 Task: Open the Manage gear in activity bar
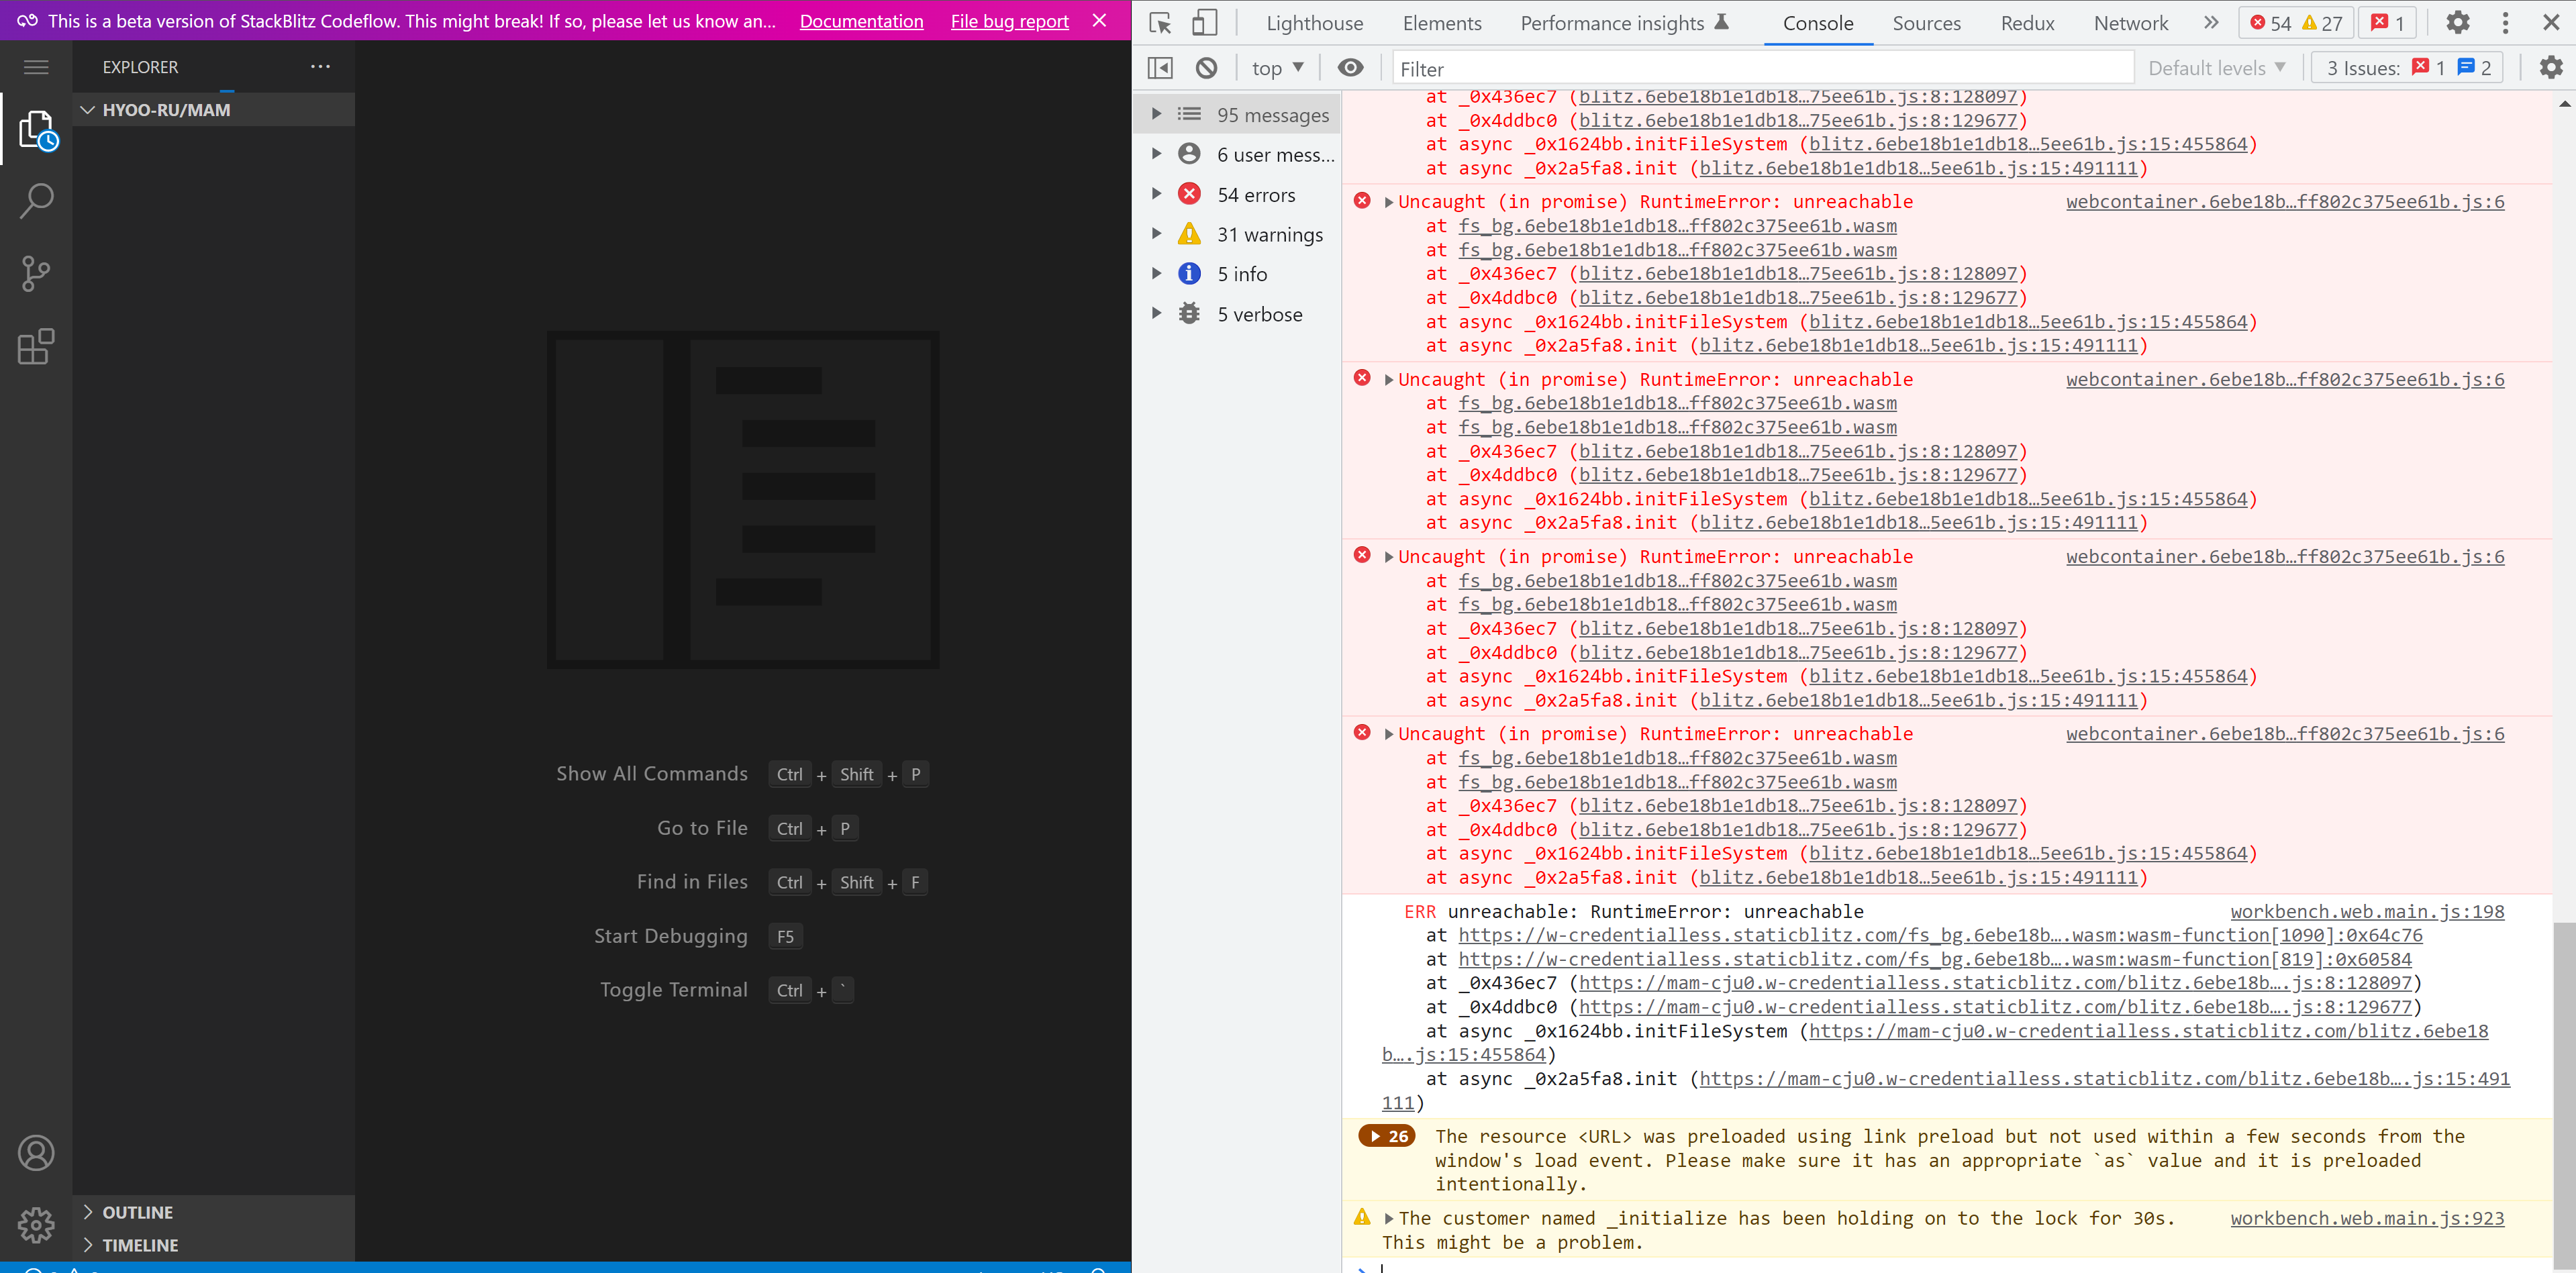click(x=36, y=1224)
